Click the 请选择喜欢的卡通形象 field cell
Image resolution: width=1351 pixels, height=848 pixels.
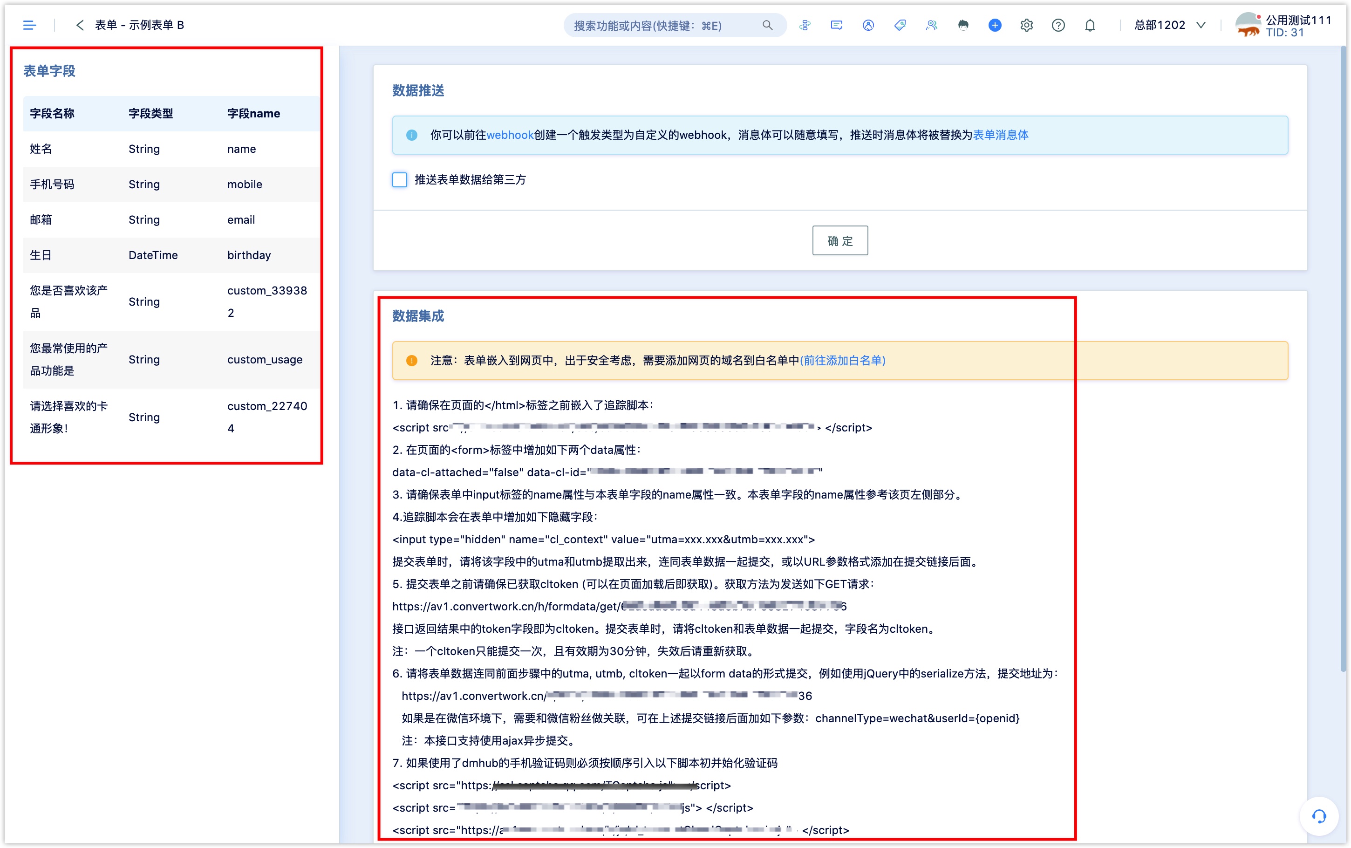click(69, 417)
